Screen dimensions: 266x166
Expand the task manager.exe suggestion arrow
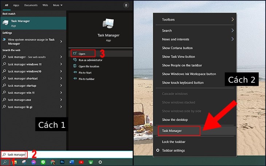pos(61,100)
